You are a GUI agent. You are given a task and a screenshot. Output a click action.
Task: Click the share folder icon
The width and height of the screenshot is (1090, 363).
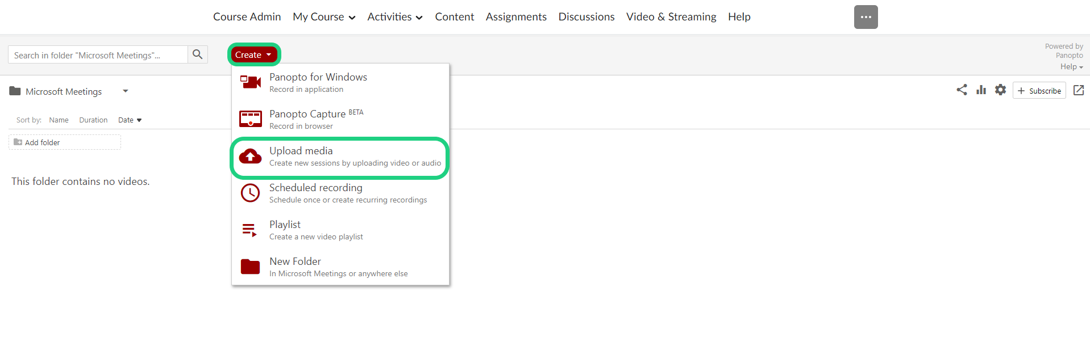[x=962, y=90]
